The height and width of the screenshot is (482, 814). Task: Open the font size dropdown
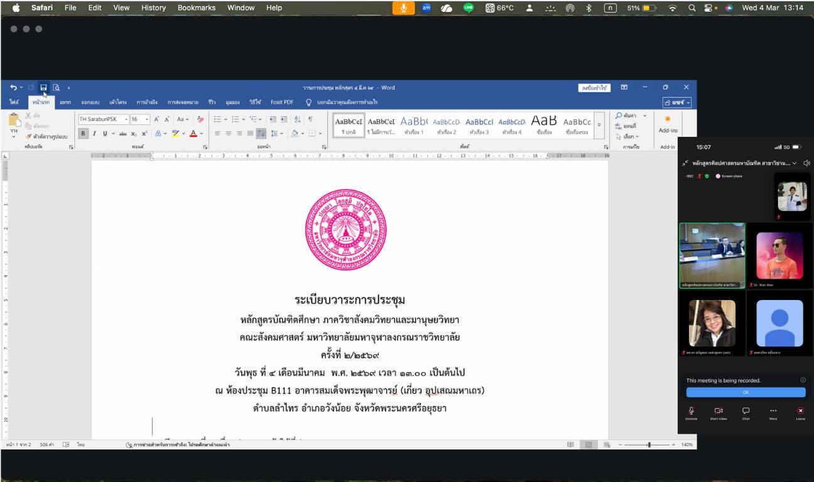[147, 119]
